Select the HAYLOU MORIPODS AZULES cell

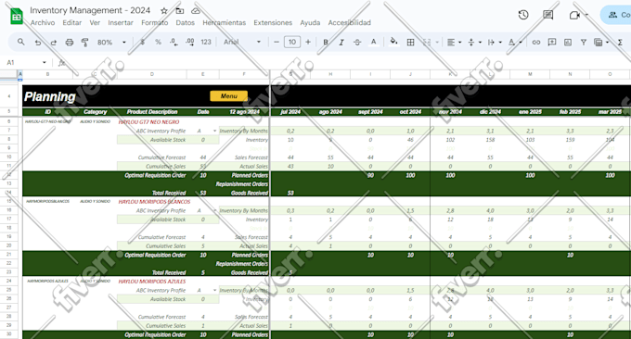coord(152,282)
